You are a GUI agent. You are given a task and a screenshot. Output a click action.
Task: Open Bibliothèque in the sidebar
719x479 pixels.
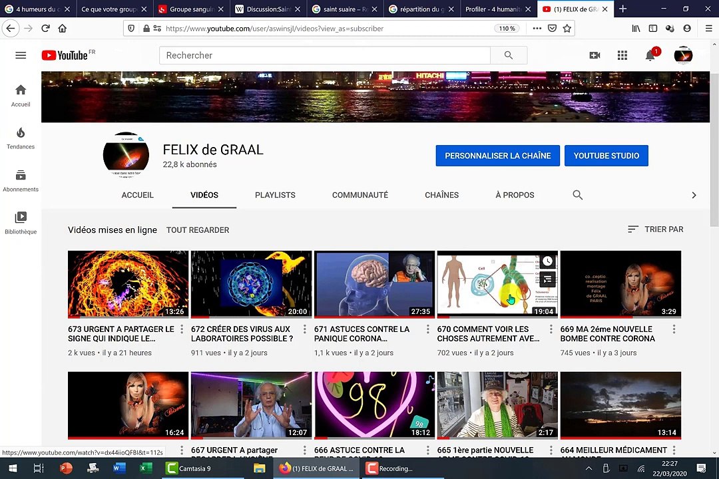[x=21, y=223]
